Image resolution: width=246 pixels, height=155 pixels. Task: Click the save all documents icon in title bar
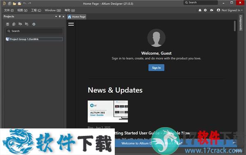point(9,3)
